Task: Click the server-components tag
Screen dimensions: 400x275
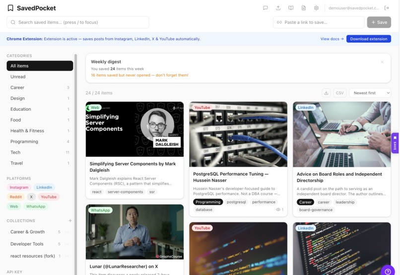Action: 125,192
